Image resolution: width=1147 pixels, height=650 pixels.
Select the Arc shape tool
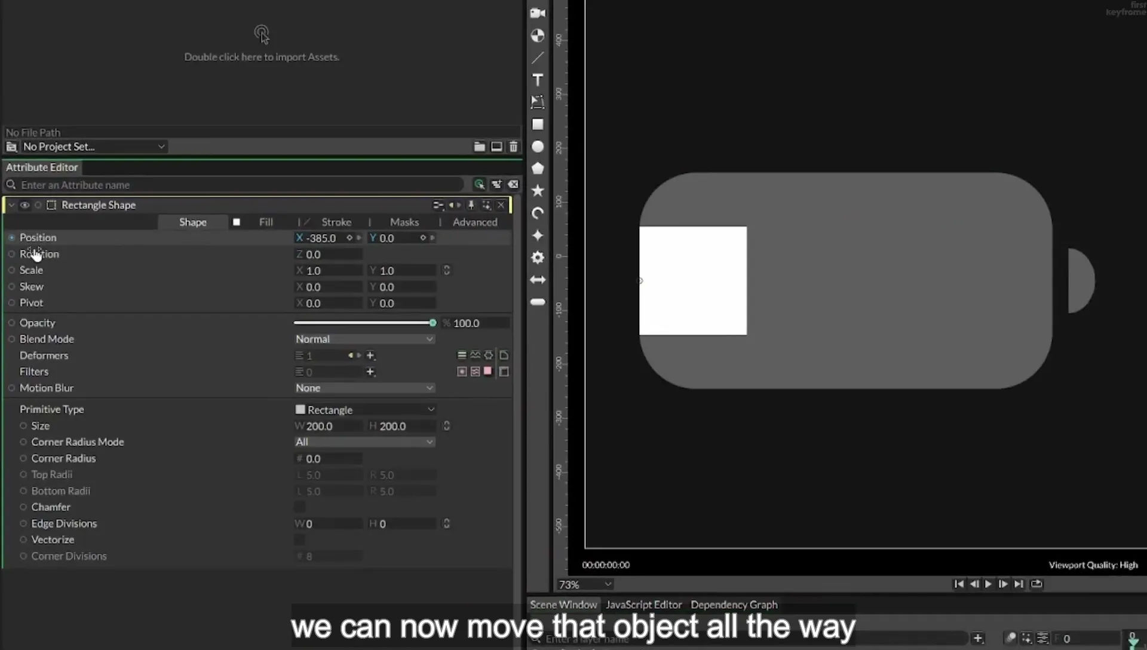point(538,213)
